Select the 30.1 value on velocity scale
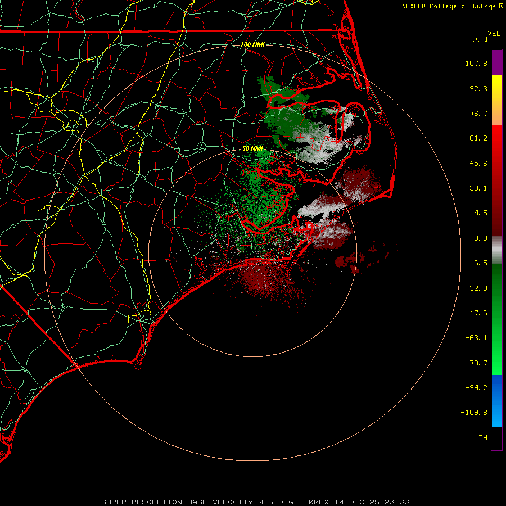 tap(478, 188)
